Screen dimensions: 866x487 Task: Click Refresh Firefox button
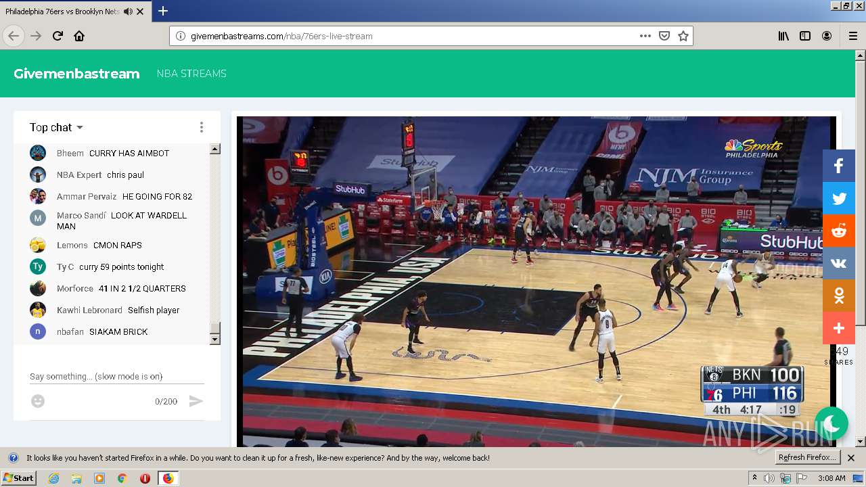807,457
